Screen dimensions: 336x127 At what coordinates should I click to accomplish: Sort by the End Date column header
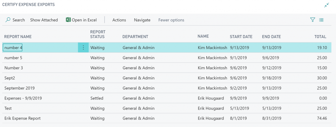pos(271,37)
